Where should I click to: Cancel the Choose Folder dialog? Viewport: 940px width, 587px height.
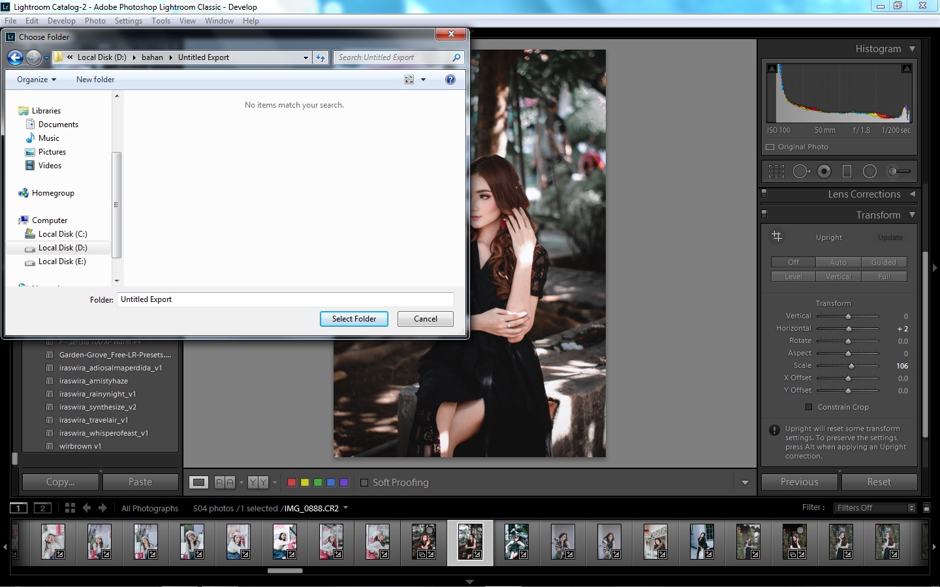coord(426,319)
